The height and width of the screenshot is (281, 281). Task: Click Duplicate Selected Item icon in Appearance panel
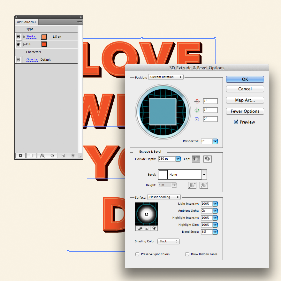pos(63,156)
